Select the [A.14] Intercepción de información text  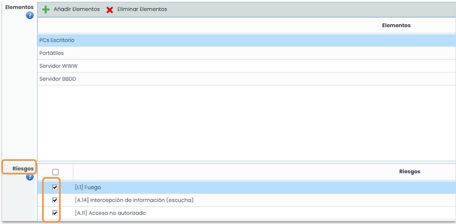(134, 200)
